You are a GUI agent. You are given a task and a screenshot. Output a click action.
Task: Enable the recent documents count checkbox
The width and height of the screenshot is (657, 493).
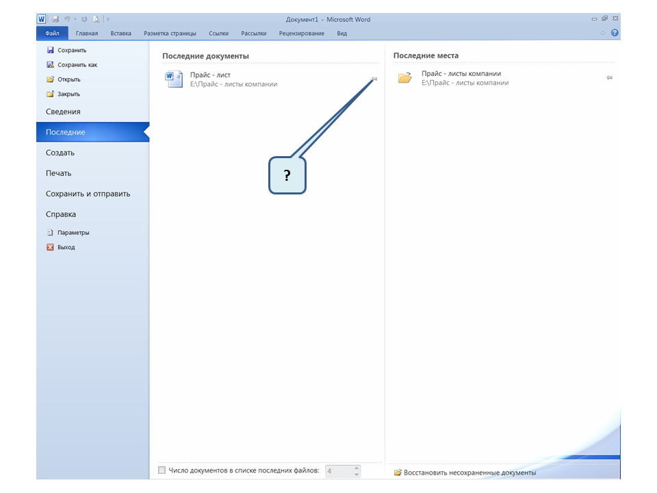coord(162,470)
